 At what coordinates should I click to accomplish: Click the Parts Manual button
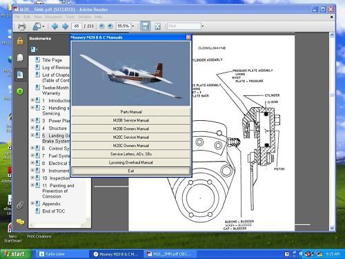[x=131, y=112]
